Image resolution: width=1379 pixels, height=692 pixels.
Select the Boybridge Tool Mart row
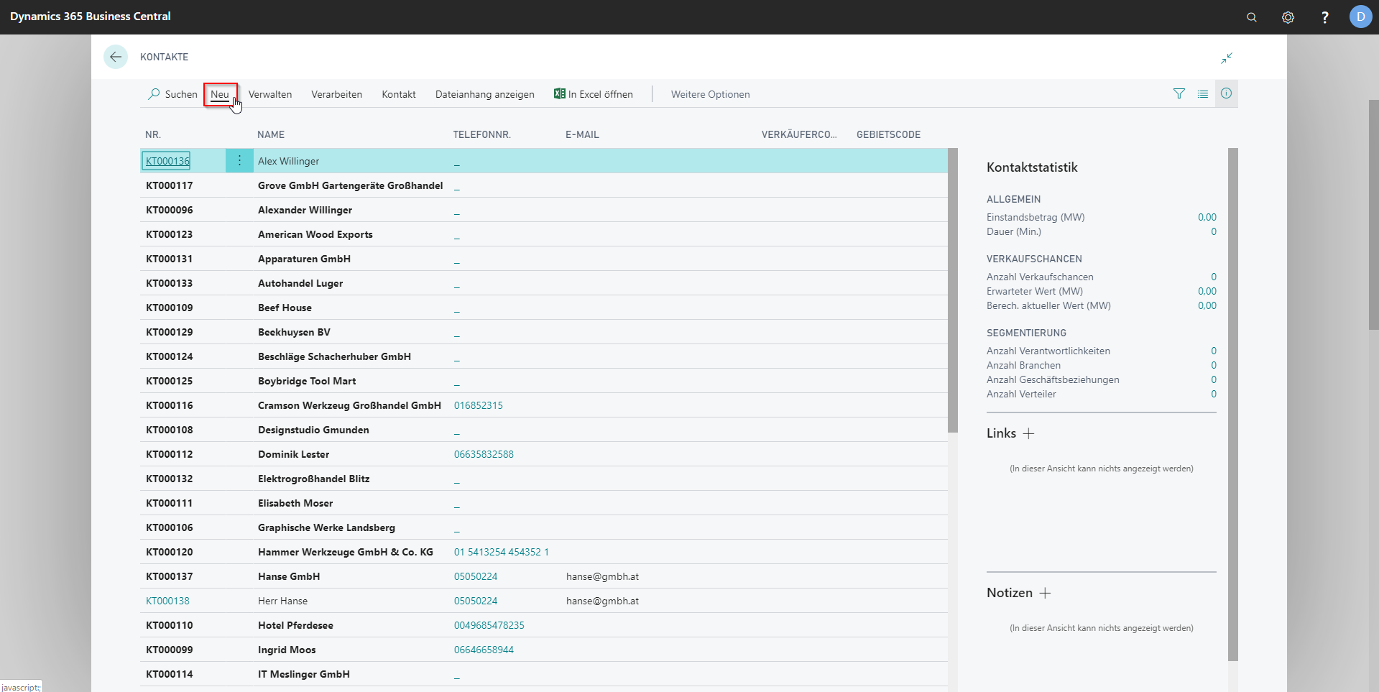tap(544, 381)
